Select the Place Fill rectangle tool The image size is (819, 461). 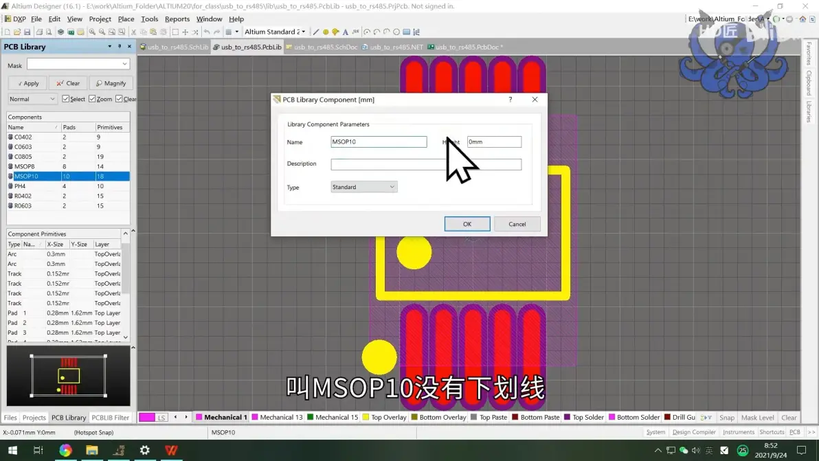click(x=406, y=32)
